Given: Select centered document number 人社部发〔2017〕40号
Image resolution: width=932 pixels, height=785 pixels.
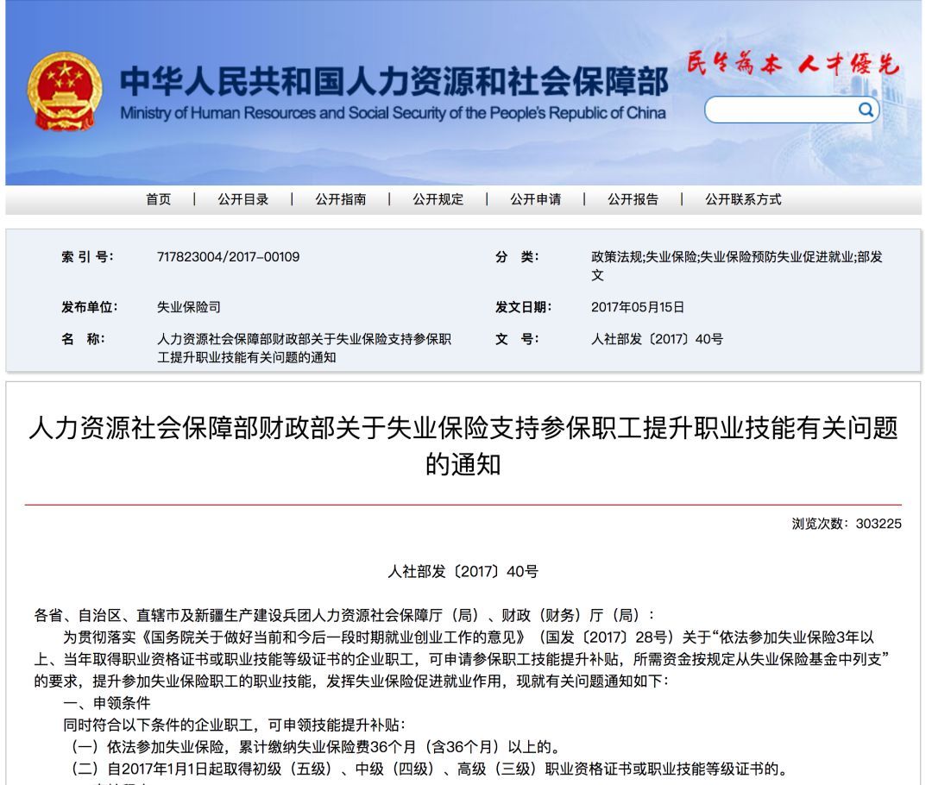Looking at the screenshot, I should point(463,572).
